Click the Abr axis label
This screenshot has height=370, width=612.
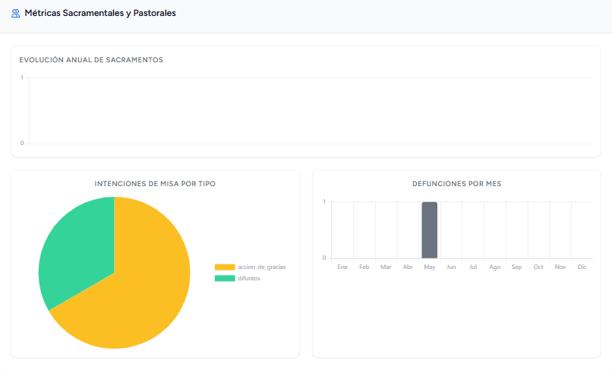coord(408,267)
